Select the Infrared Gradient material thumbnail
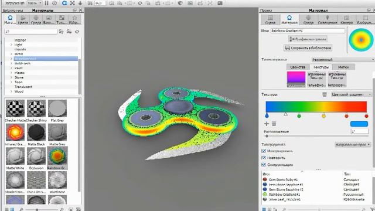 coord(15,132)
